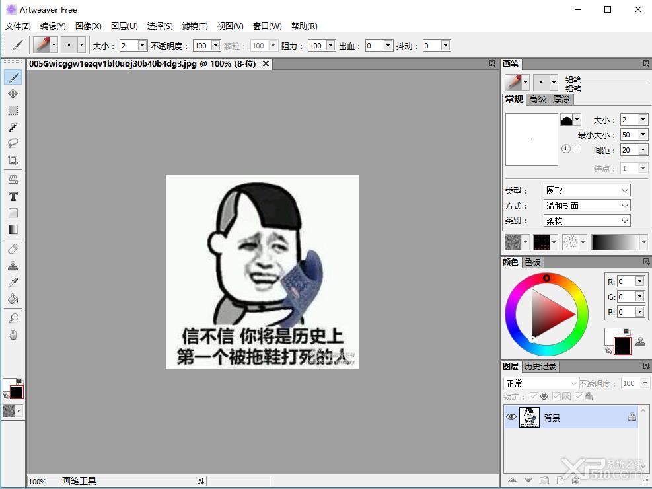Open the 不透明度 dropdown in options bar
Image resolution: width=652 pixels, height=489 pixels.
coord(215,45)
